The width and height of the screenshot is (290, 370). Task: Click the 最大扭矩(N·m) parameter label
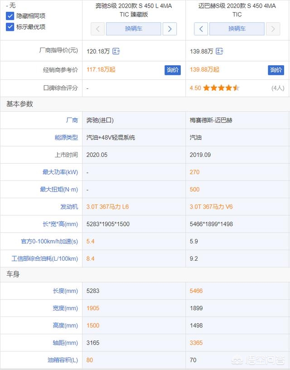click(59, 189)
